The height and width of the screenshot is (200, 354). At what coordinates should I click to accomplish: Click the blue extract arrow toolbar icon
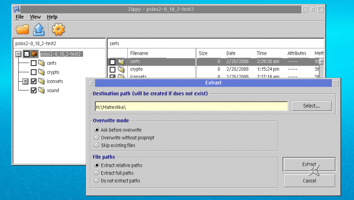(39, 29)
